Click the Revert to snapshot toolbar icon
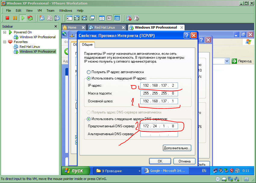 pyautogui.click(x=50, y=18)
